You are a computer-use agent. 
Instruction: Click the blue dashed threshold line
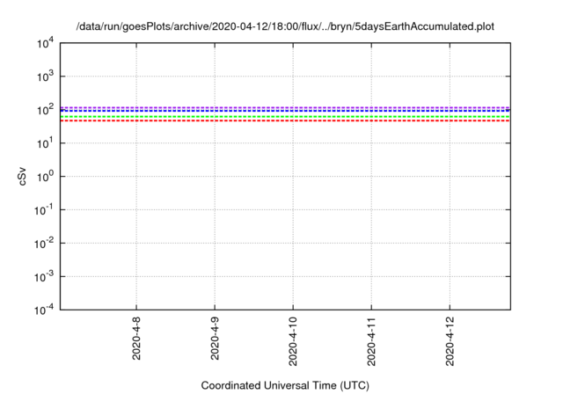click(285, 111)
